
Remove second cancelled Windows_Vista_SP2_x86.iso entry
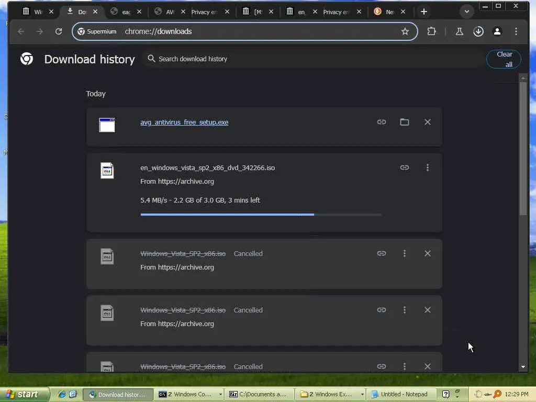click(427, 310)
